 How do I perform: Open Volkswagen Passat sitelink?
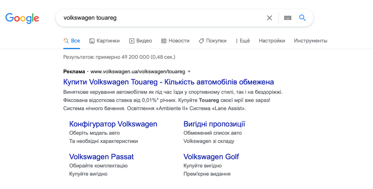(101, 157)
